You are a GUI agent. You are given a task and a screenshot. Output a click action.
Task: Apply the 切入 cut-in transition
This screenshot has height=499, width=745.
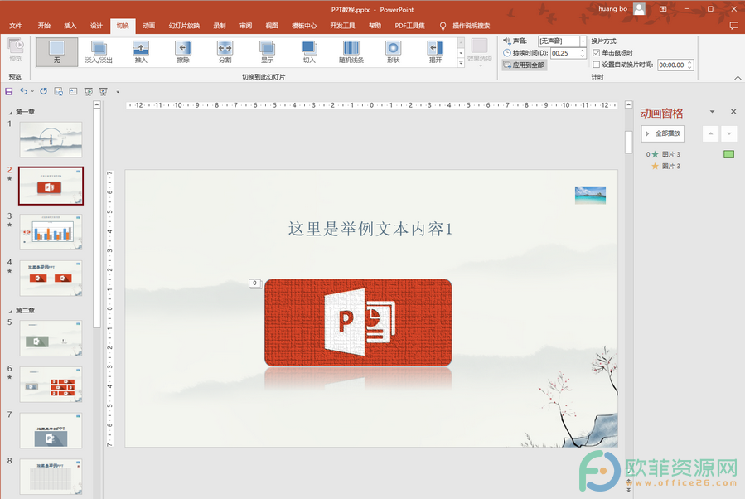pos(309,51)
